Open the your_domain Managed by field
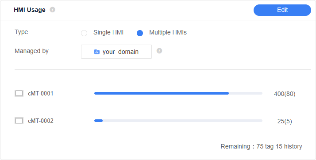This screenshot has height=160, width=316. pos(116,52)
